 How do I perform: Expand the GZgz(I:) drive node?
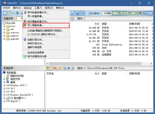point(4,101)
